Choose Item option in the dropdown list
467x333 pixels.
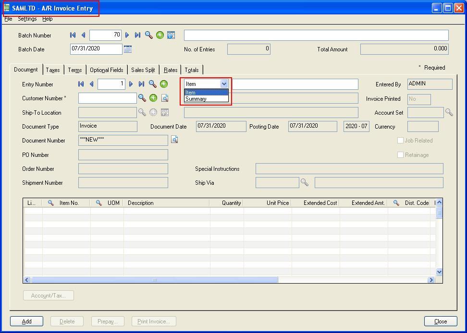coord(191,93)
